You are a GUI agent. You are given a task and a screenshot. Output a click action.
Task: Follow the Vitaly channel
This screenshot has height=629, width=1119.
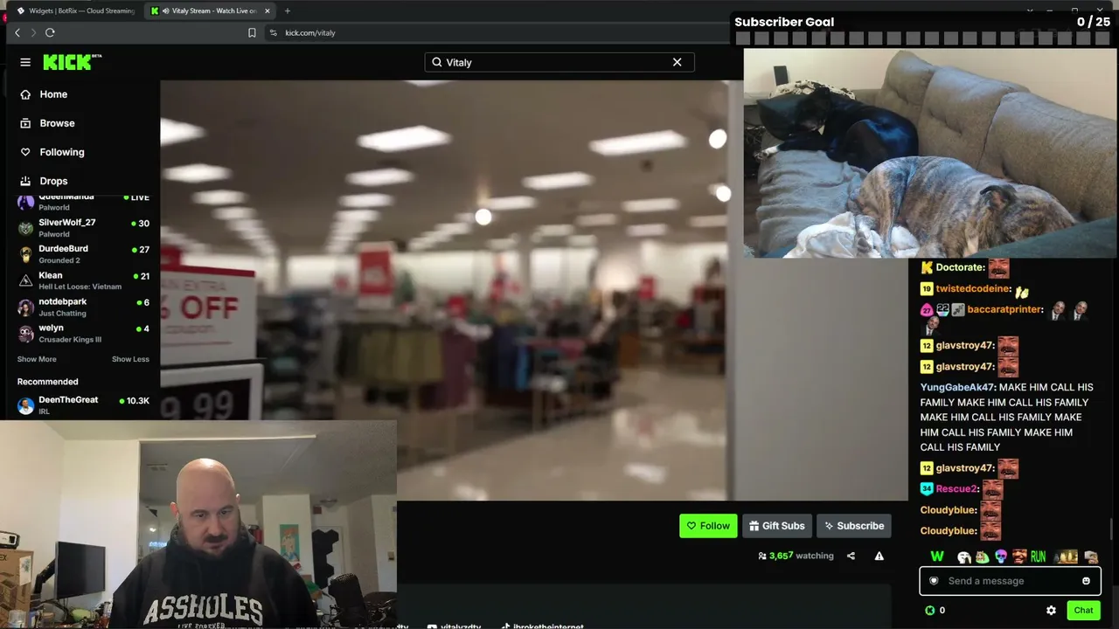click(708, 526)
